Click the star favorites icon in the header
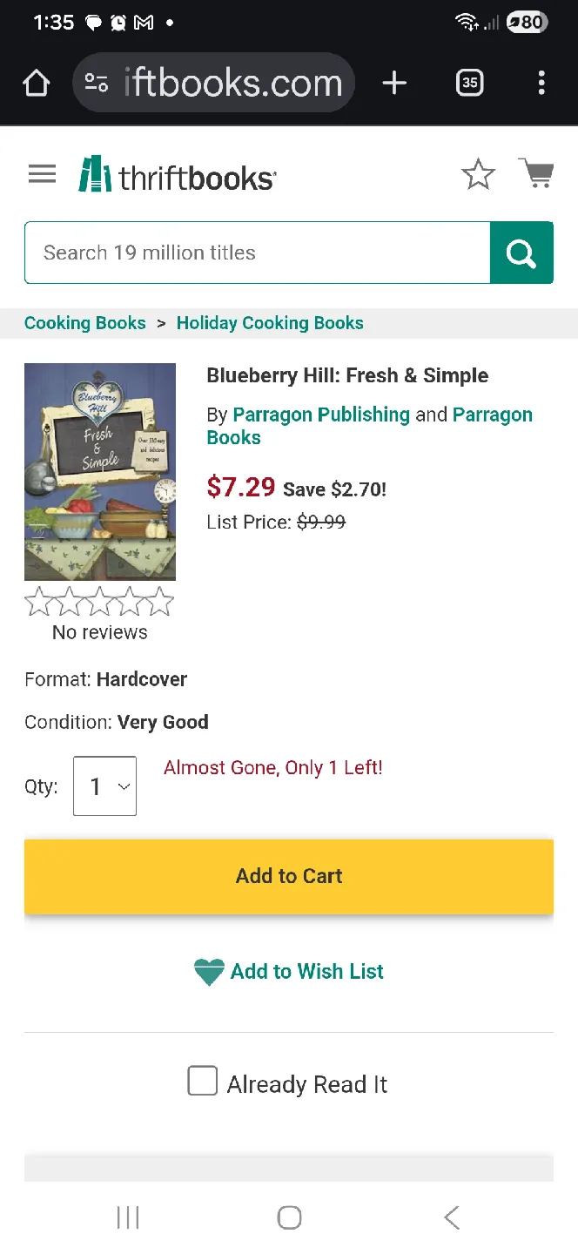 478,174
